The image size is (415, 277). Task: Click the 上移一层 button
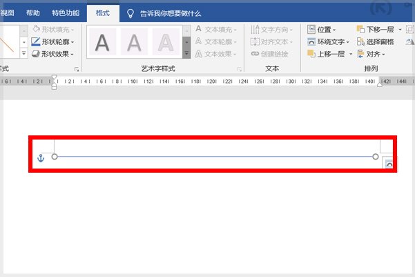click(x=326, y=54)
